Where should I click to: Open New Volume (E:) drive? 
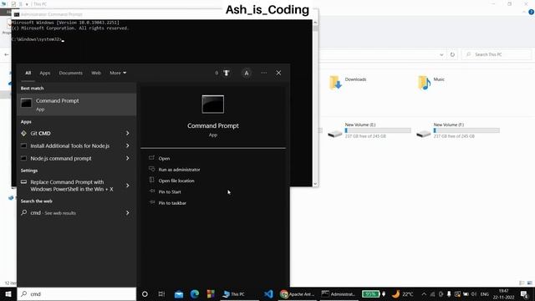(369, 130)
